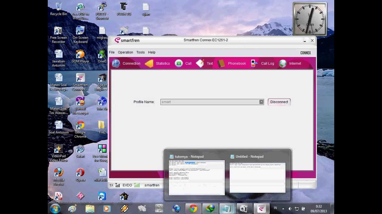The width and height of the screenshot is (382, 214).
Task: Select Smartfren Connex desktop shortcut
Action: click(x=80, y=82)
